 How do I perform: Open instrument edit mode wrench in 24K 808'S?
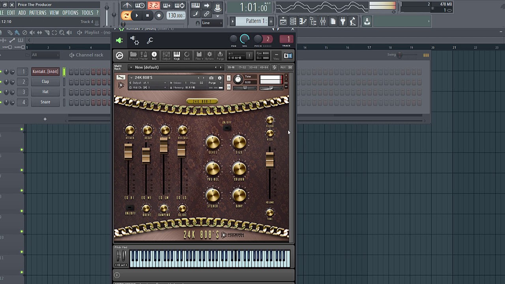click(x=121, y=77)
